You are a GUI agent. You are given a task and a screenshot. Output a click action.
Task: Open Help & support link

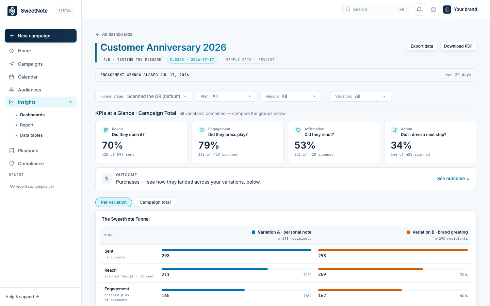[x=22, y=297]
